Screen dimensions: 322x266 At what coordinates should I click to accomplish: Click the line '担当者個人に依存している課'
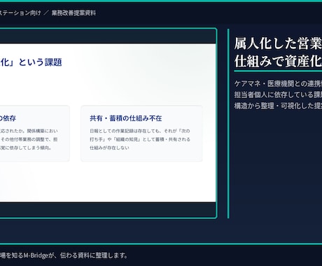click(278, 94)
